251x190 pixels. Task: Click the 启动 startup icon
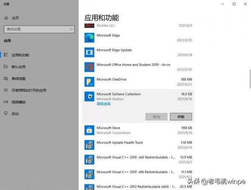tap(6, 114)
